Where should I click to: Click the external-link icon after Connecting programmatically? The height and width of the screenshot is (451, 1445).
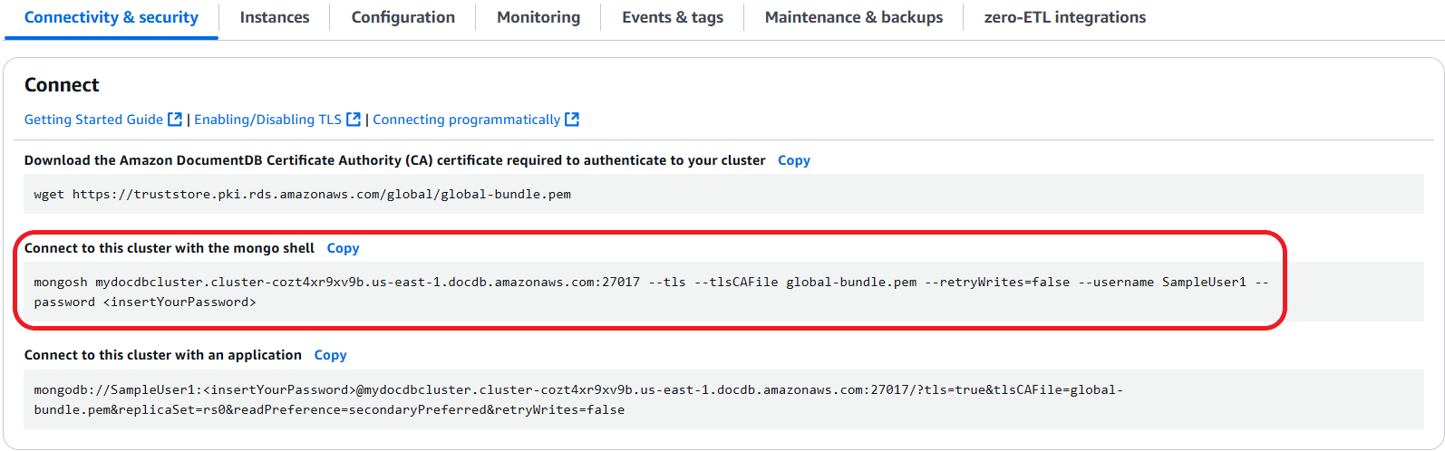click(x=572, y=120)
